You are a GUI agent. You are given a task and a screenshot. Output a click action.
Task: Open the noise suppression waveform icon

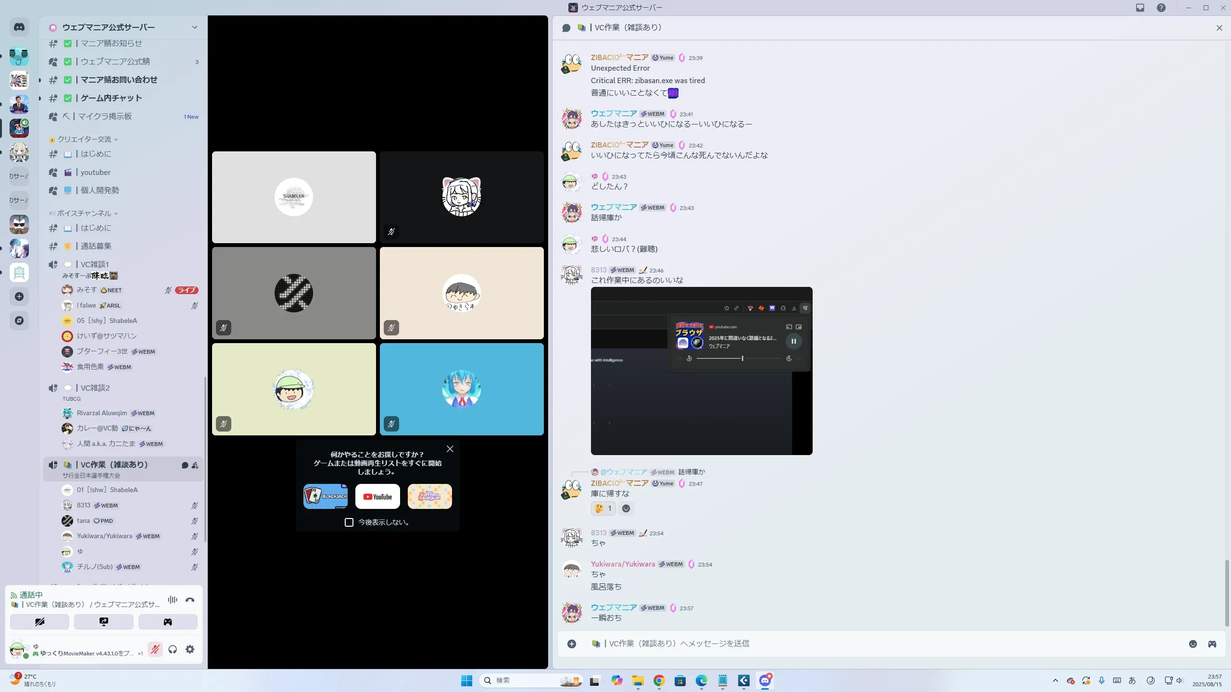coord(172,600)
